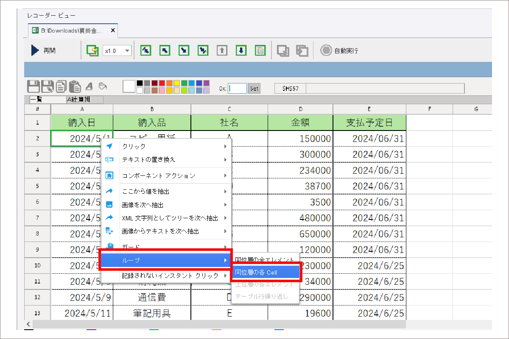Click the 納入日 header cell

point(82,123)
